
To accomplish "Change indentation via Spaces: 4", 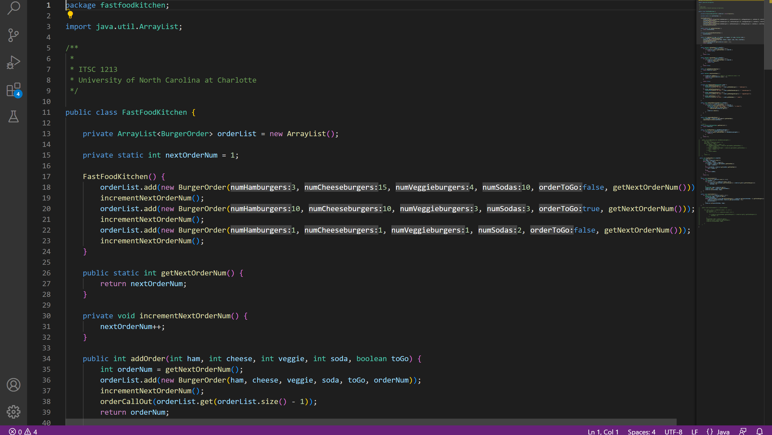I will pyautogui.click(x=641, y=432).
